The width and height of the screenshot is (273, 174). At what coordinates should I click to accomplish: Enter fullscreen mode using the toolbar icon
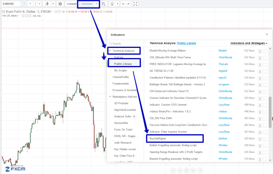pos(135,4)
